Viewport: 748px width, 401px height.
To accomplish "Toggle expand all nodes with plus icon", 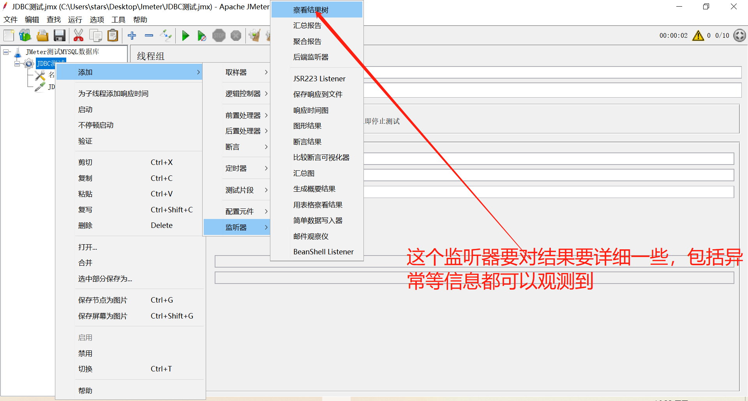I will click(x=132, y=35).
